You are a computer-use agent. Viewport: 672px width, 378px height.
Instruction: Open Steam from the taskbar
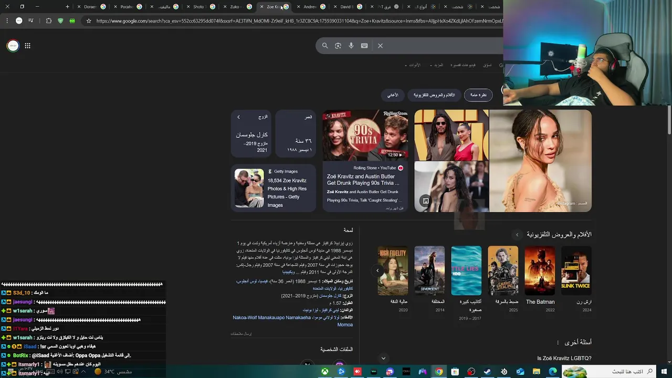(x=488, y=372)
